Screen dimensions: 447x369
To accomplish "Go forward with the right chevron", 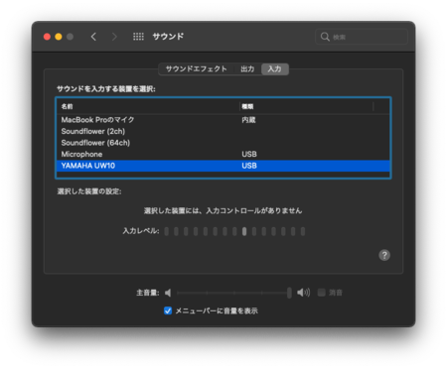I will pyautogui.click(x=114, y=37).
